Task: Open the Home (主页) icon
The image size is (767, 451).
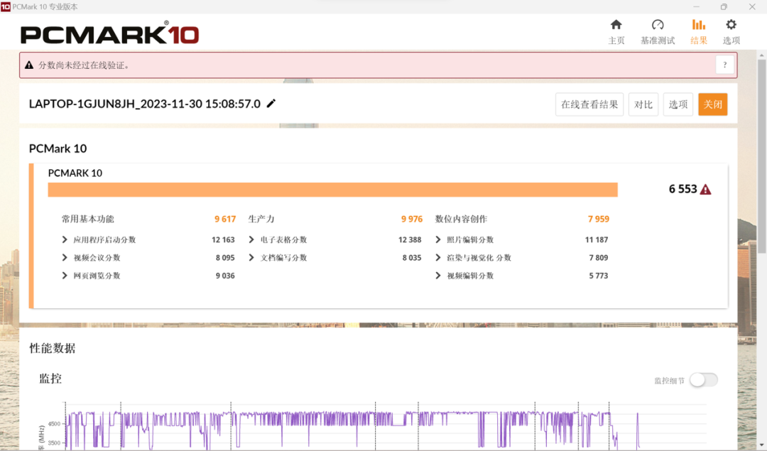Action: 616,25
